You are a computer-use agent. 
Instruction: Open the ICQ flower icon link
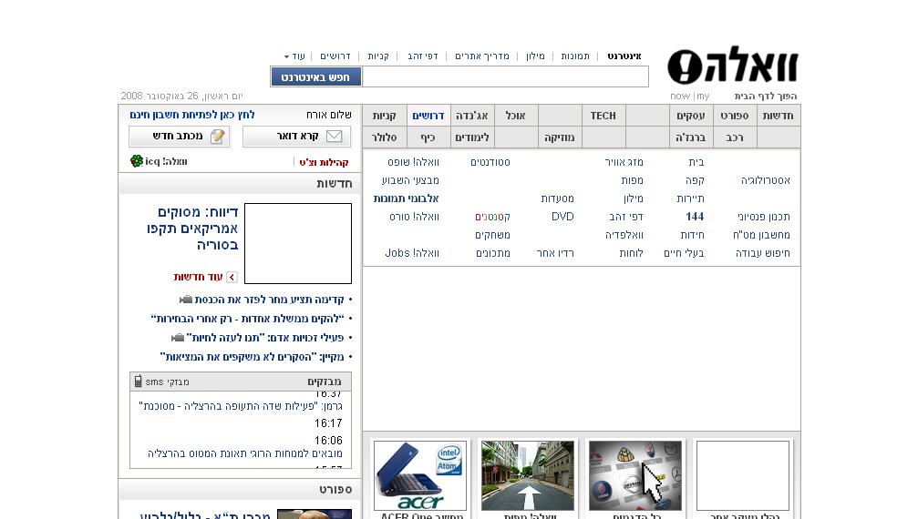[137, 161]
